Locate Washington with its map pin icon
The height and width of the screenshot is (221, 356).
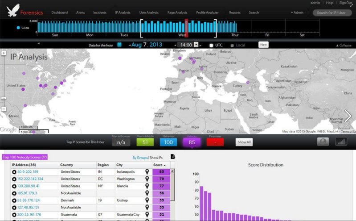pos(147,179)
